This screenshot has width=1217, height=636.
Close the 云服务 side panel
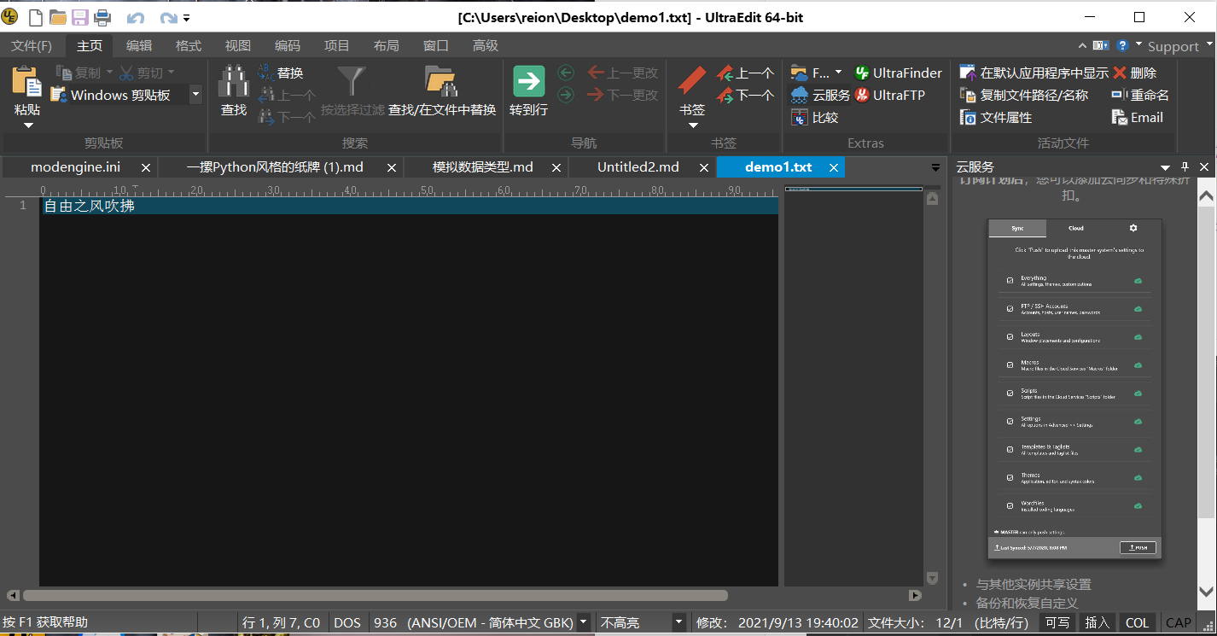(x=1204, y=167)
